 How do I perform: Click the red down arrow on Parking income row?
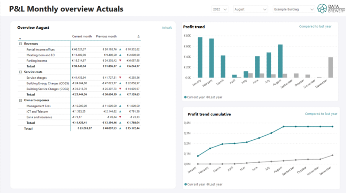tap(120, 61)
